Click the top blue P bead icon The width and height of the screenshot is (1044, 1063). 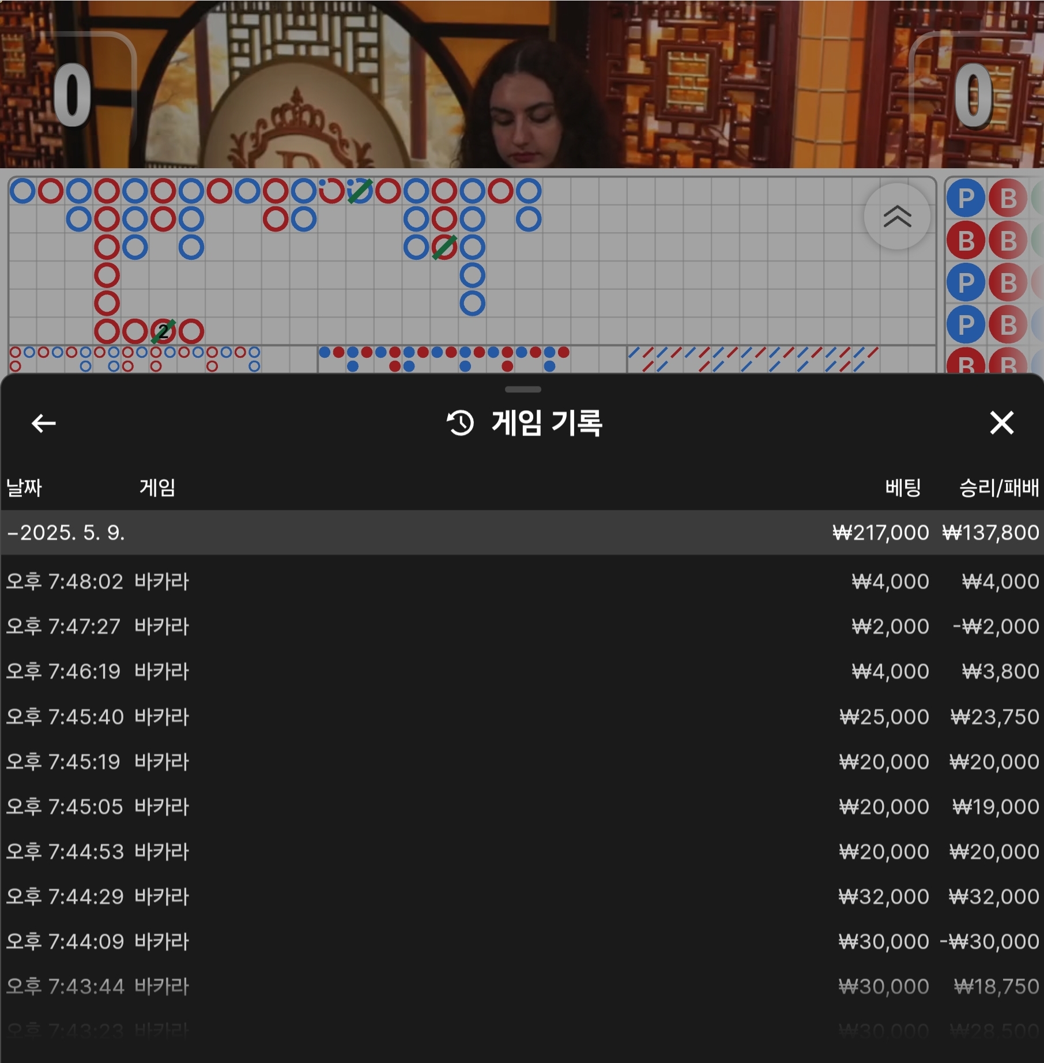[966, 198]
